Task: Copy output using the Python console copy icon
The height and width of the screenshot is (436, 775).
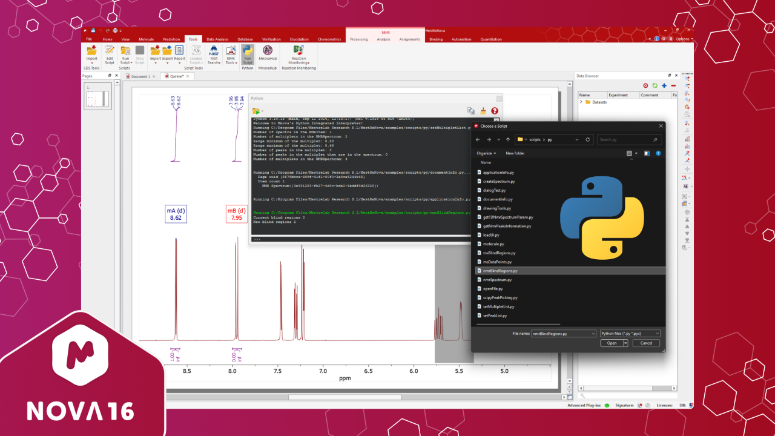Action: click(471, 111)
